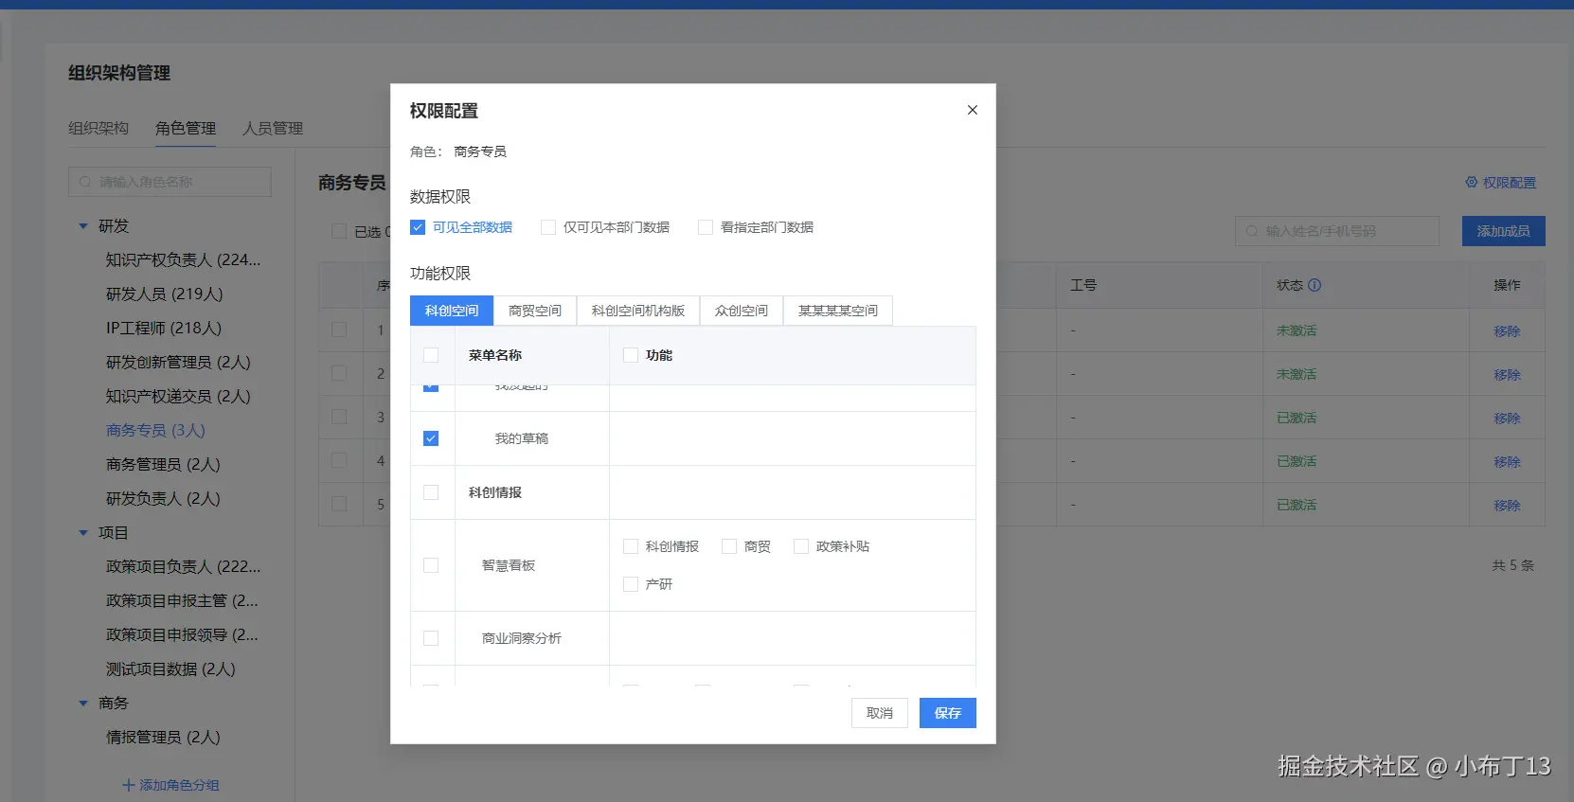The height and width of the screenshot is (802, 1574).
Task: Click 移除 for row 5
Action: click(1507, 506)
